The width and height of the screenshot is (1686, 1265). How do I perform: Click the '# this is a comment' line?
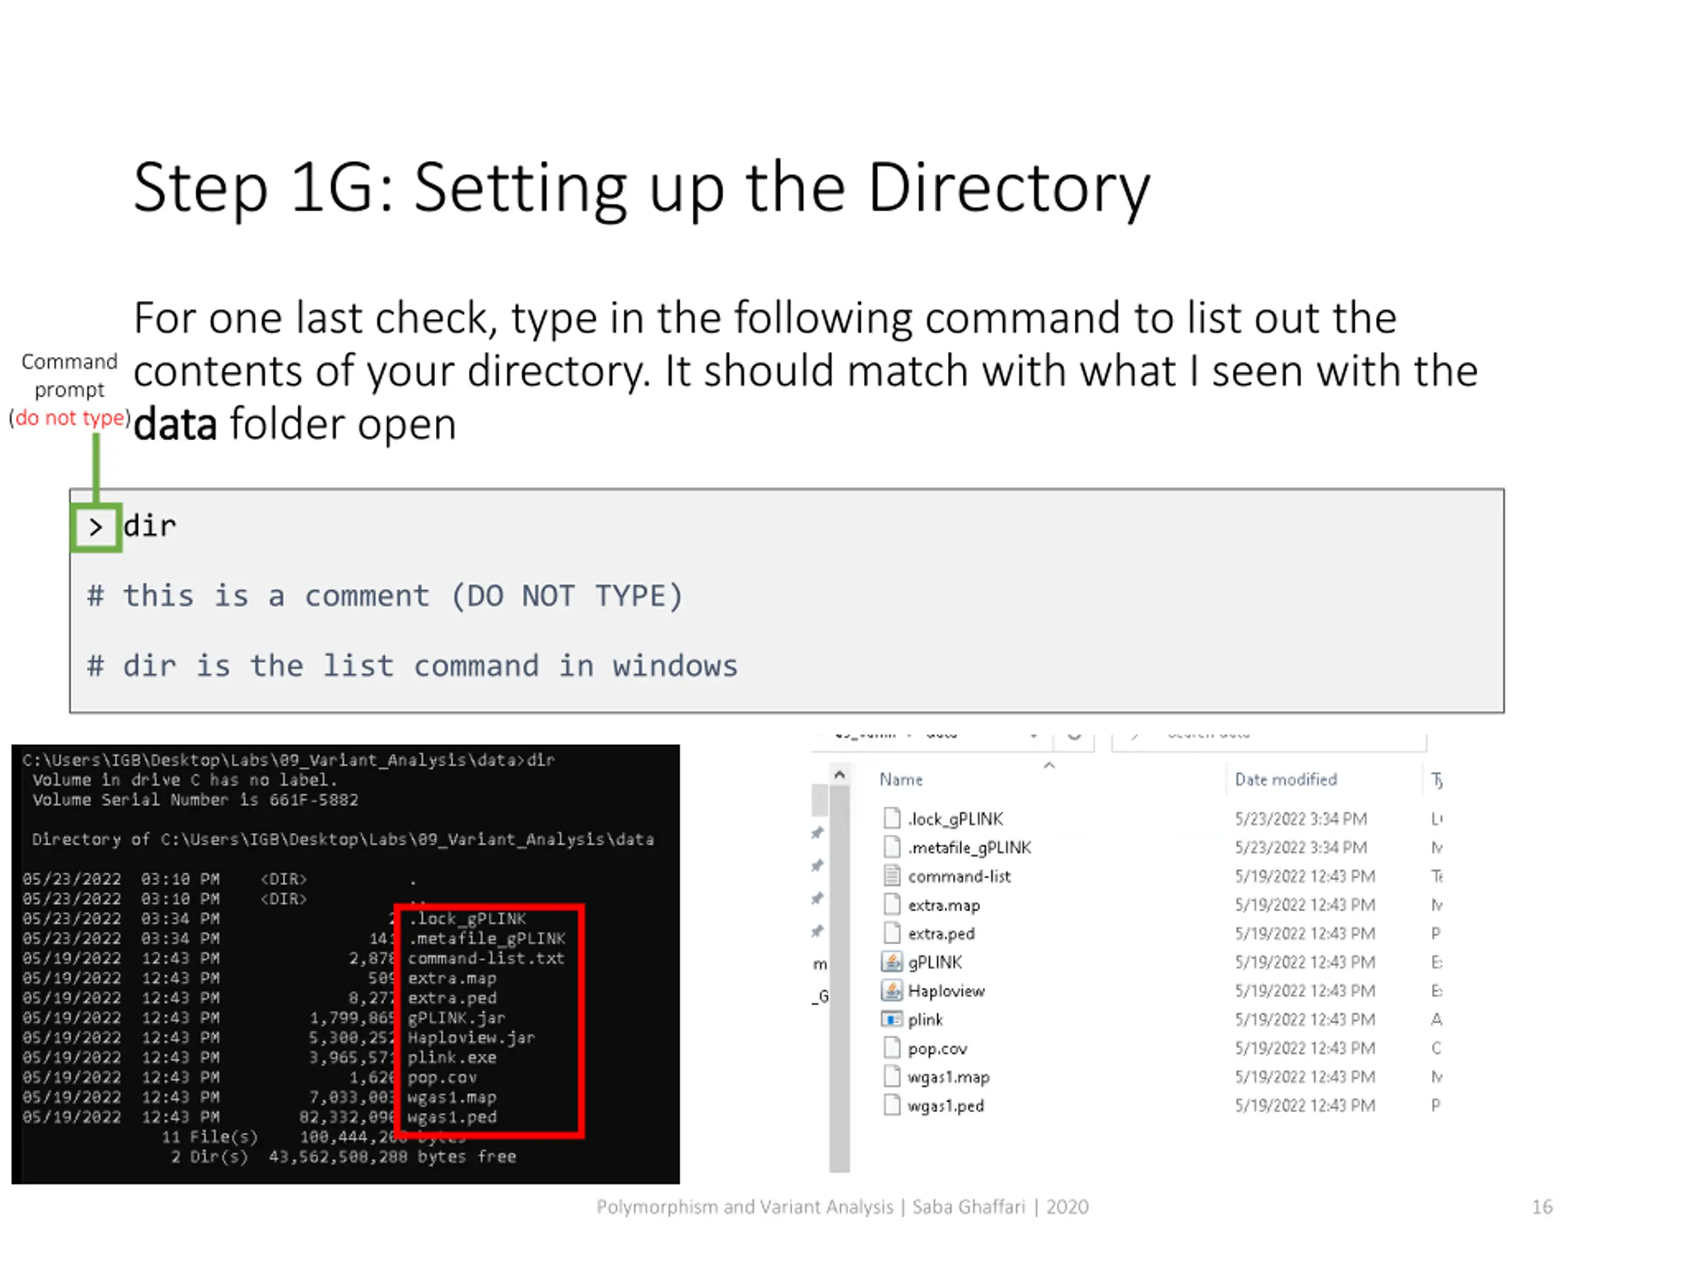[x=385, y=596]
